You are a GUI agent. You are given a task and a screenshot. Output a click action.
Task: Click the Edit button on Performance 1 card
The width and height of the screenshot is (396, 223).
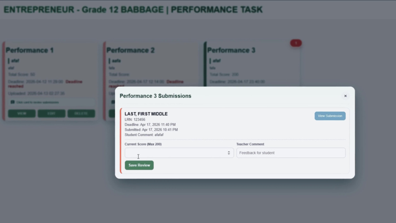tap(51, 113)
